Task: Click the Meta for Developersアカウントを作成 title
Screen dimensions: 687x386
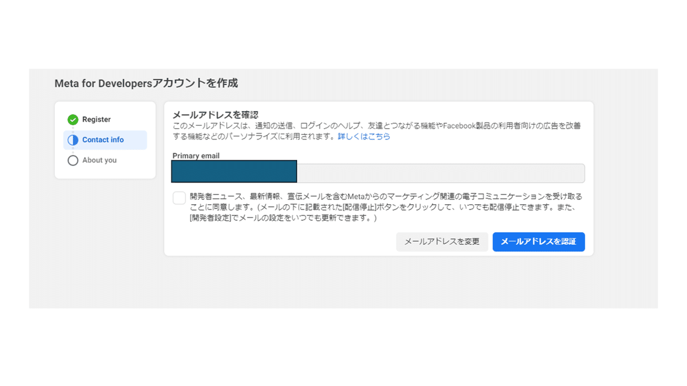Action: pyautogui.click(x=146, y=83)
